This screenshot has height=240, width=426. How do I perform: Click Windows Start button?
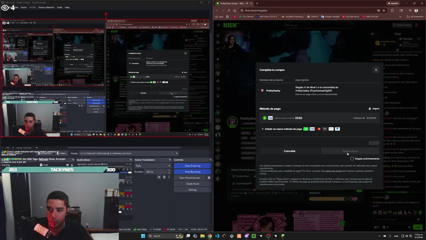coord(143,236)
